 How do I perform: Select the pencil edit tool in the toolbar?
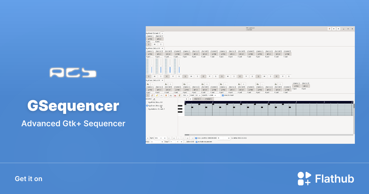[152, 95]
